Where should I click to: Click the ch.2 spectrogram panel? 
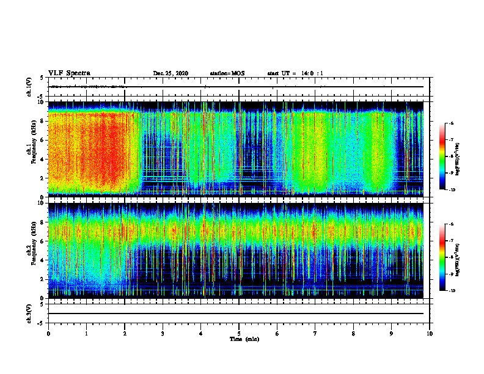pos(235,251)
